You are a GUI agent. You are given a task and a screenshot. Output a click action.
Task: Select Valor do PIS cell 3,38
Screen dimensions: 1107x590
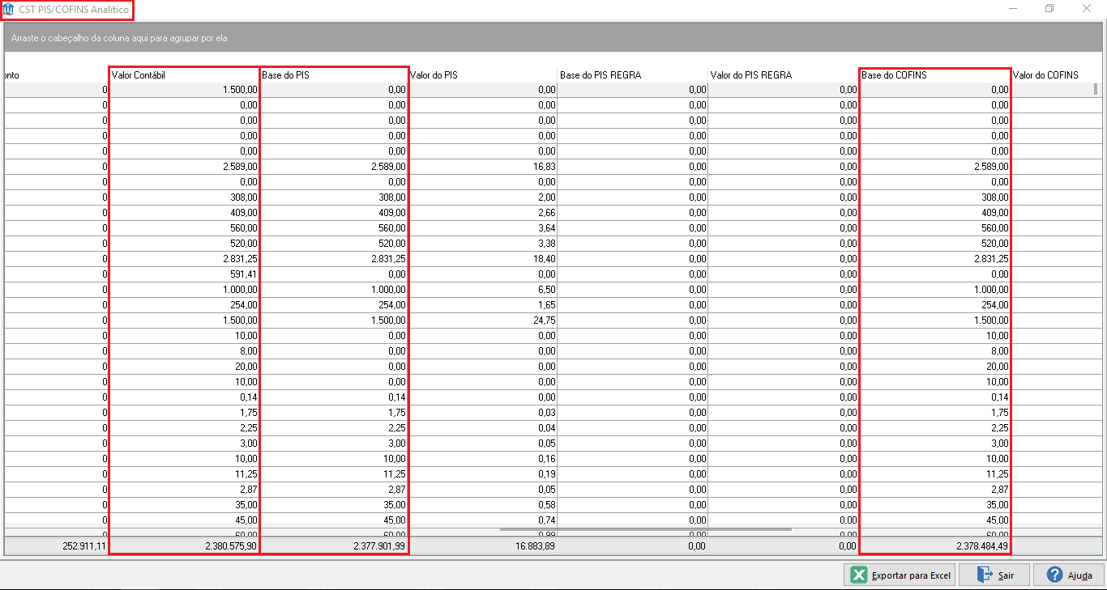point(483,244)
